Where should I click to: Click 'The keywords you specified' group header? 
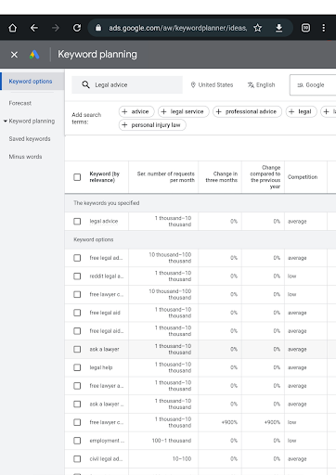pos(107,203)
